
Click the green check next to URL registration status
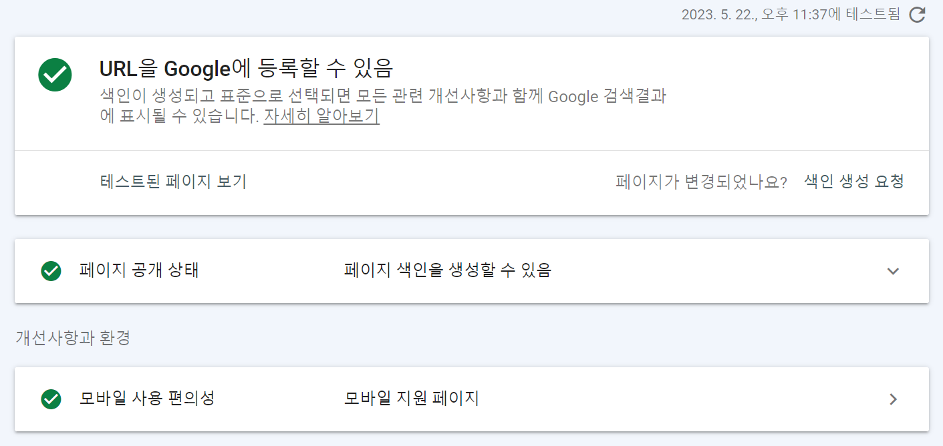point(53,75)
